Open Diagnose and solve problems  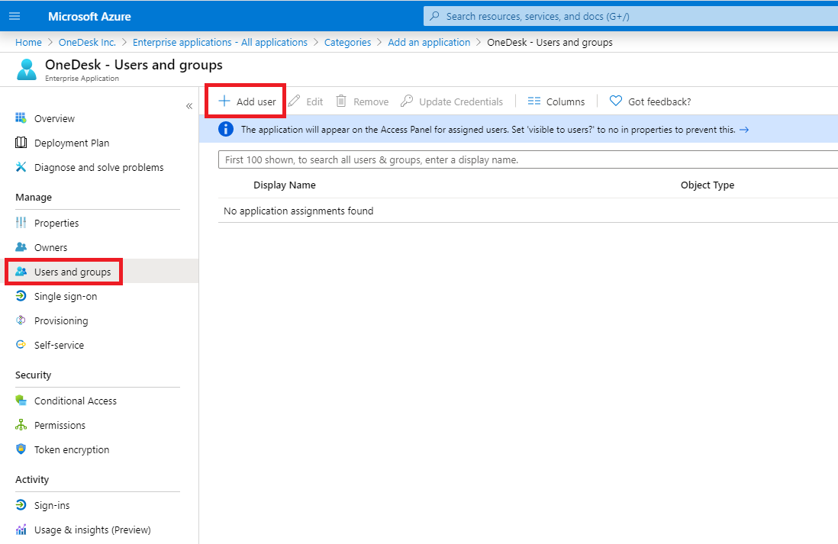click(x=99, y=167)
